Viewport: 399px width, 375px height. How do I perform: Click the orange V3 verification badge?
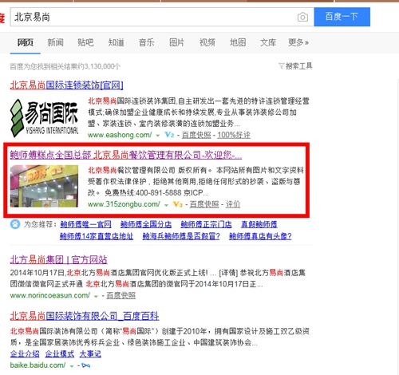click(x=178, y=204)
